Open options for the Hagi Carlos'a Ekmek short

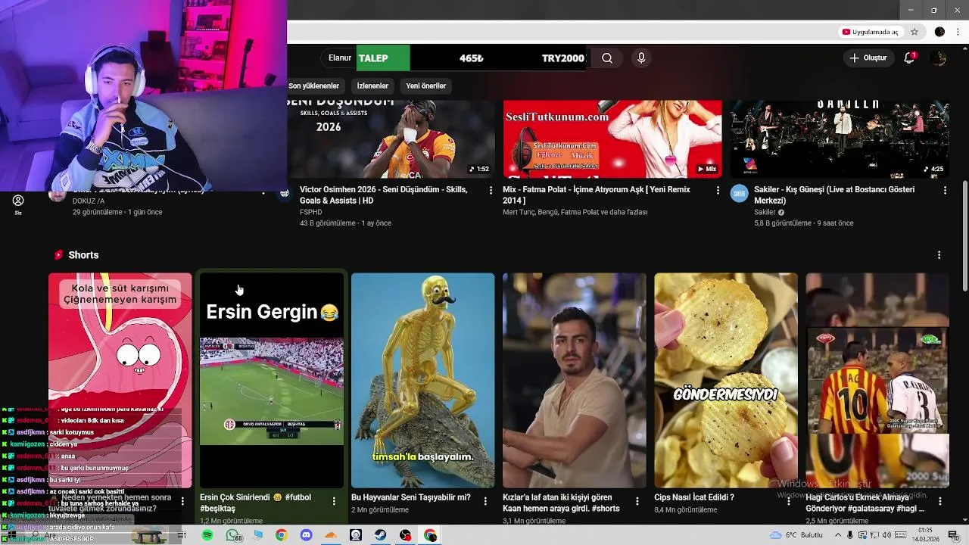(939, 501)
